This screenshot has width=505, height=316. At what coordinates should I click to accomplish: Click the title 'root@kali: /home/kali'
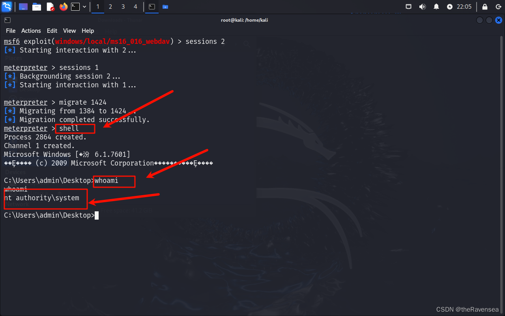pyautogui.click(x=245, y=20)
